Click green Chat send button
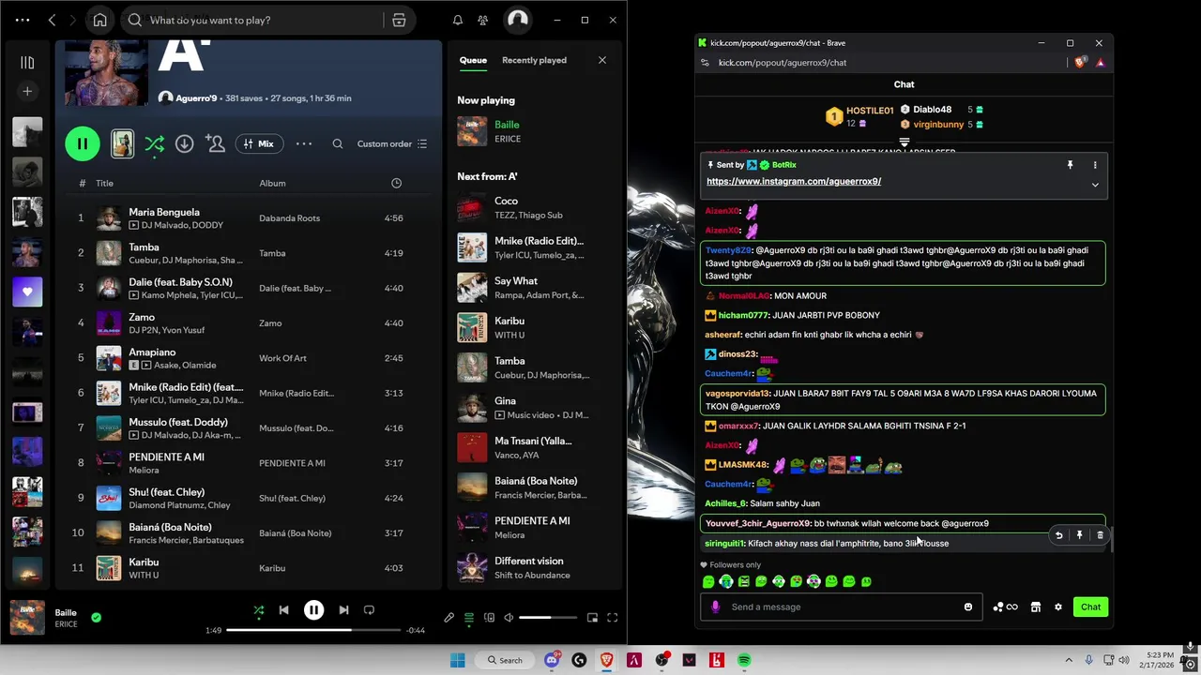Viewport: 1201px width, 675px height. point(1090,607)
